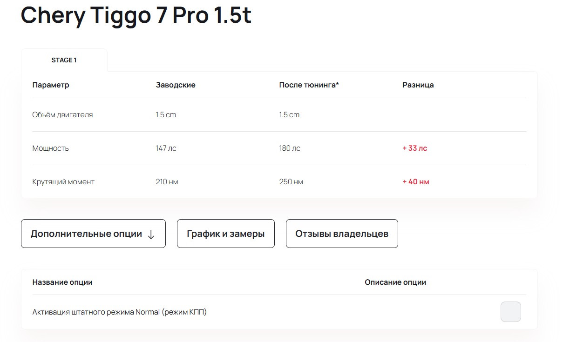Click the factory 147 лс power value
This screenshot has height=342, width=563.
pyautogui.click(x=166, y=148)
